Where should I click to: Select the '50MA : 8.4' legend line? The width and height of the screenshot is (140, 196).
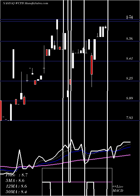(x=16, y=192)
